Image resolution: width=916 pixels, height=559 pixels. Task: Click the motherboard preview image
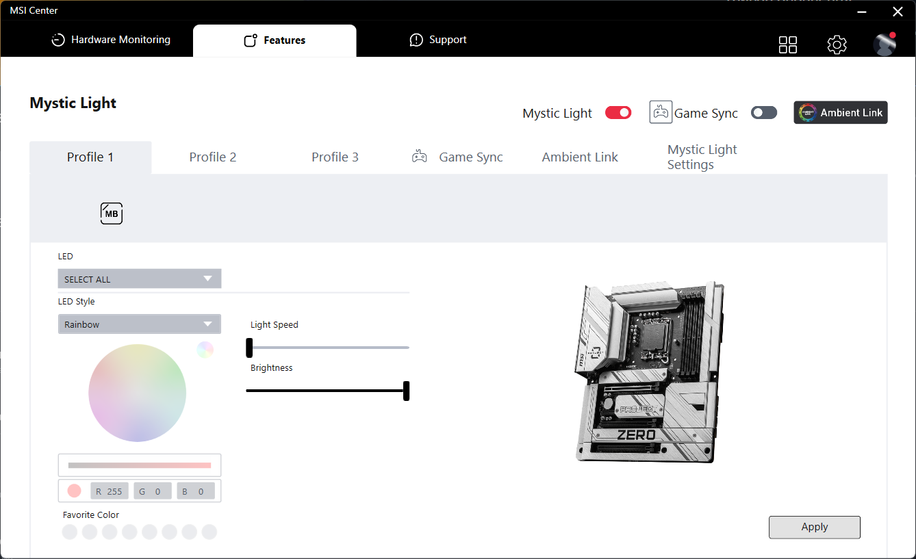coord(649,372)
